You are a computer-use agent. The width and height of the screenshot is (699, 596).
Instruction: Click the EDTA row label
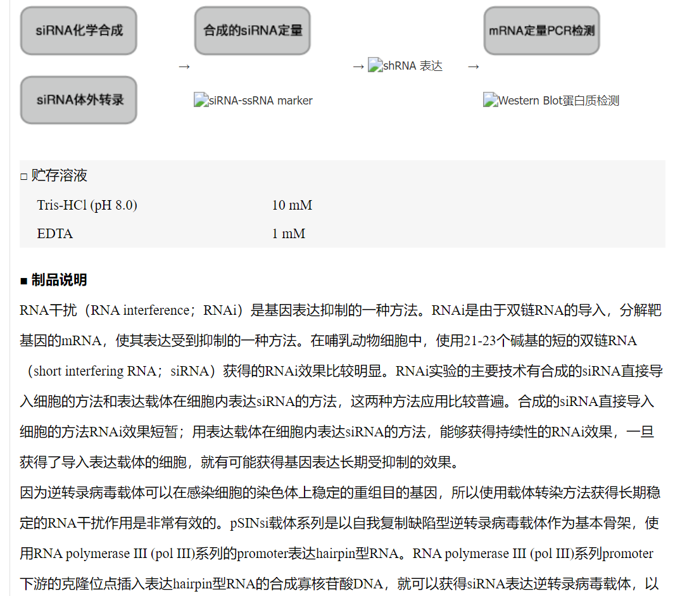(x=55, y=234)
